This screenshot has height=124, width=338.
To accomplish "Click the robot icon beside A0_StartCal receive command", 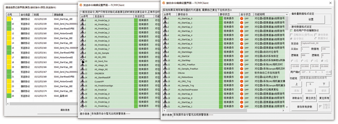I will (x=165, y=56).
